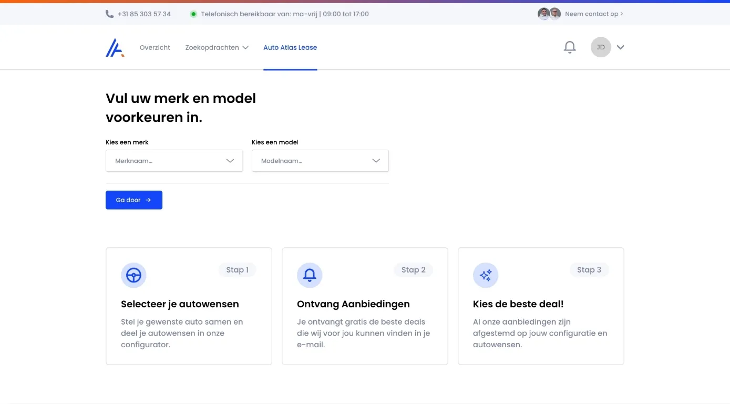The image size is (730, 418).
Task: Expand the Zoekopdrachten dropdown
Action: (x=217, y=47)
